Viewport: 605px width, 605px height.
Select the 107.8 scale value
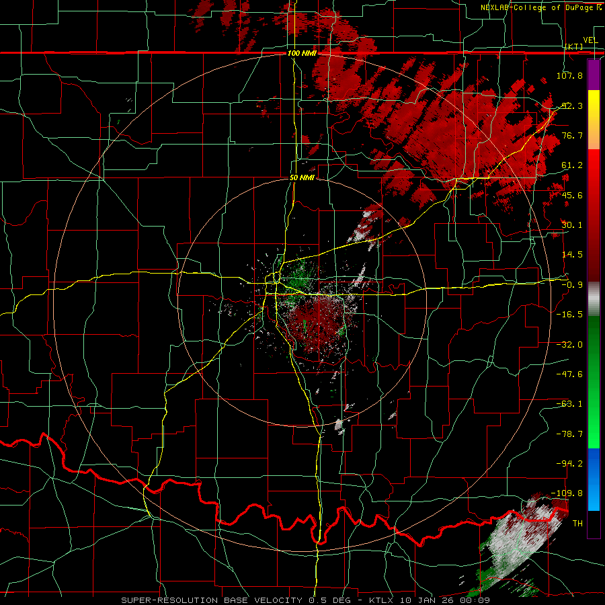coord(569,75)
